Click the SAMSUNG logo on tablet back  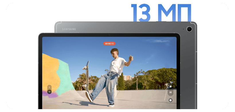click(69, 29)
